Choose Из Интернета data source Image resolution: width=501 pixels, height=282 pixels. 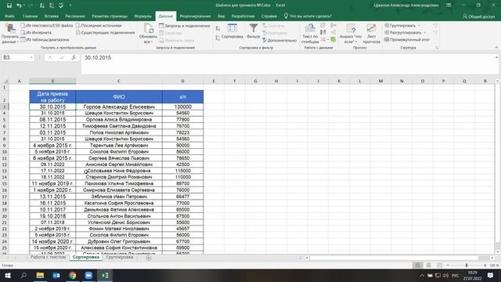tap(36, 32)
